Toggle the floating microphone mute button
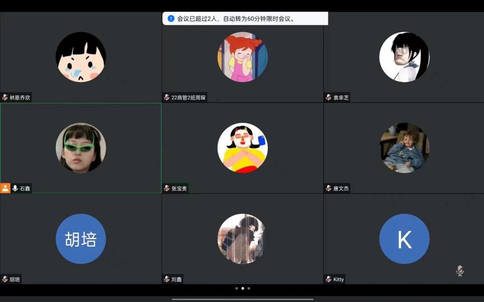Screen dimensions: 484x302 pyautogui.click(x=460, y=271)
